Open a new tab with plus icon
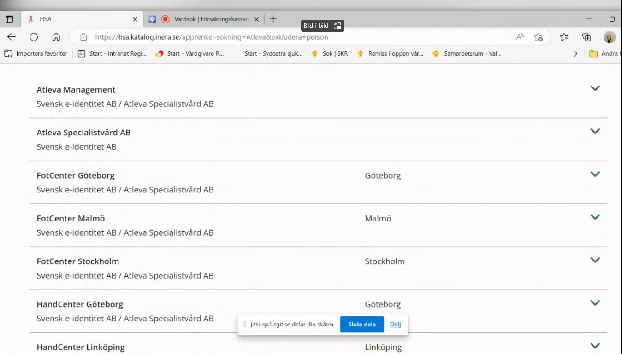This screenshot has height=354, width=622. [273, 19]
